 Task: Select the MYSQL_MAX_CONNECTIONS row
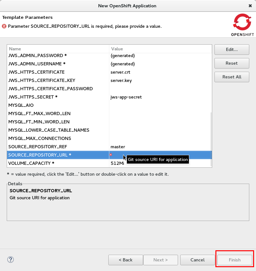109,139
